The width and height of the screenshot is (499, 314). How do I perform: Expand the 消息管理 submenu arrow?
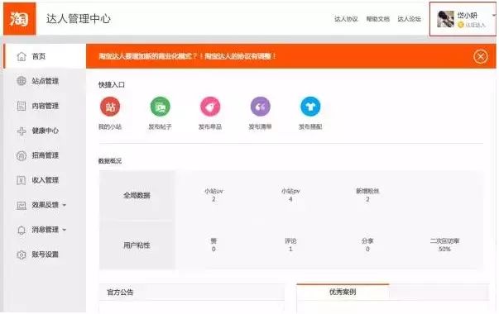(x=65, y=230)
